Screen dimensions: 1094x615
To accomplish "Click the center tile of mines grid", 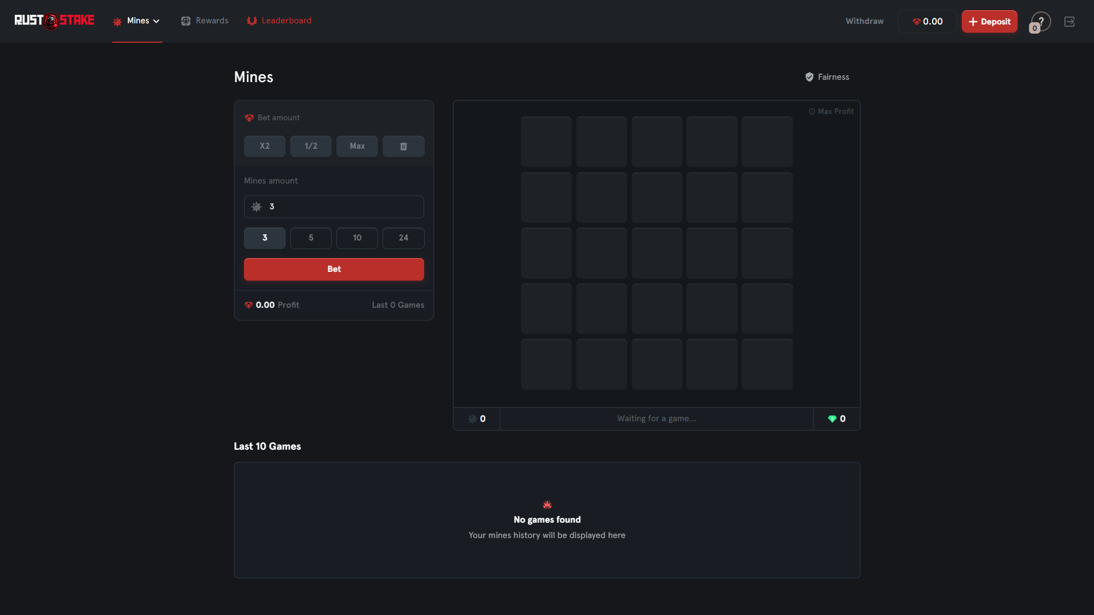I will [x=657, y=253].
